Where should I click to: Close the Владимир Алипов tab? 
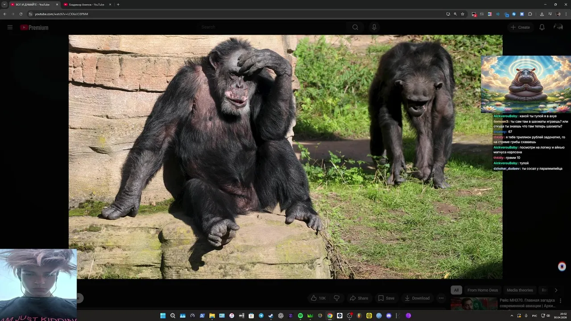click(x=110, y=4)
